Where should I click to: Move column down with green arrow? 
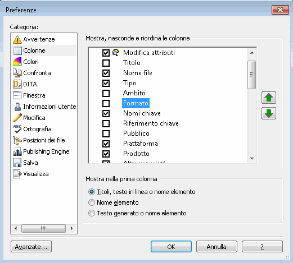[269, 113]
